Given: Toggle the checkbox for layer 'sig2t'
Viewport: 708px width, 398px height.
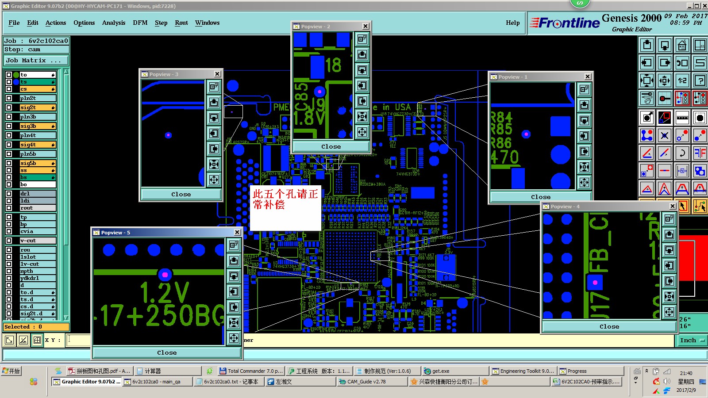Looking at the screenshot, I should [x=9, y=107].
